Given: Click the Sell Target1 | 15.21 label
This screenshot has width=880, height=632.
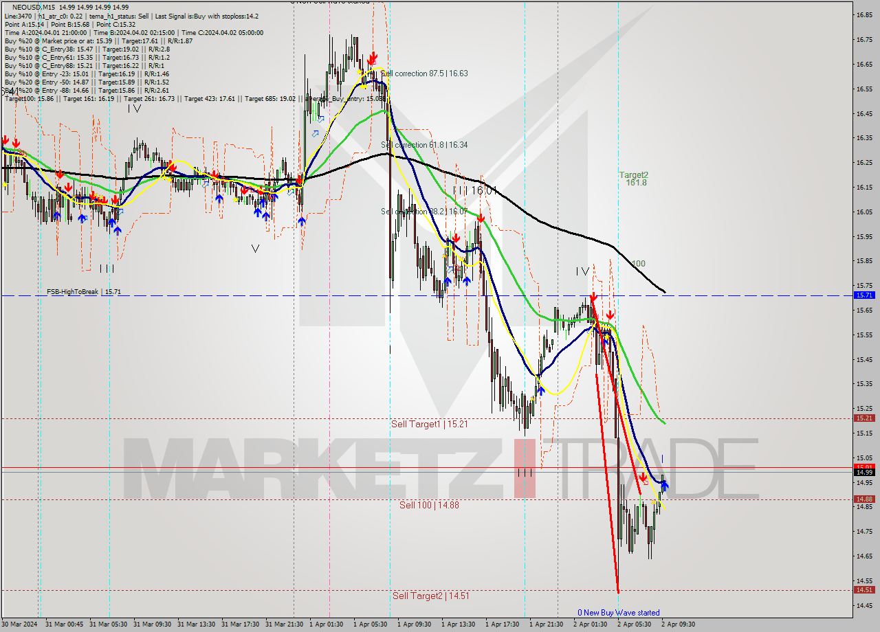Looking at the screenshot, I should [430, 424].
